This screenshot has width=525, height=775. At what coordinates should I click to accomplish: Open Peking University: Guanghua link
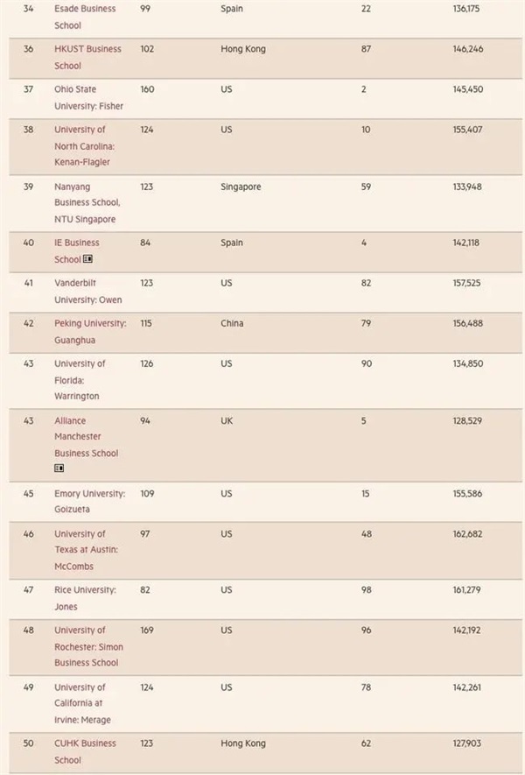(89, 331)
